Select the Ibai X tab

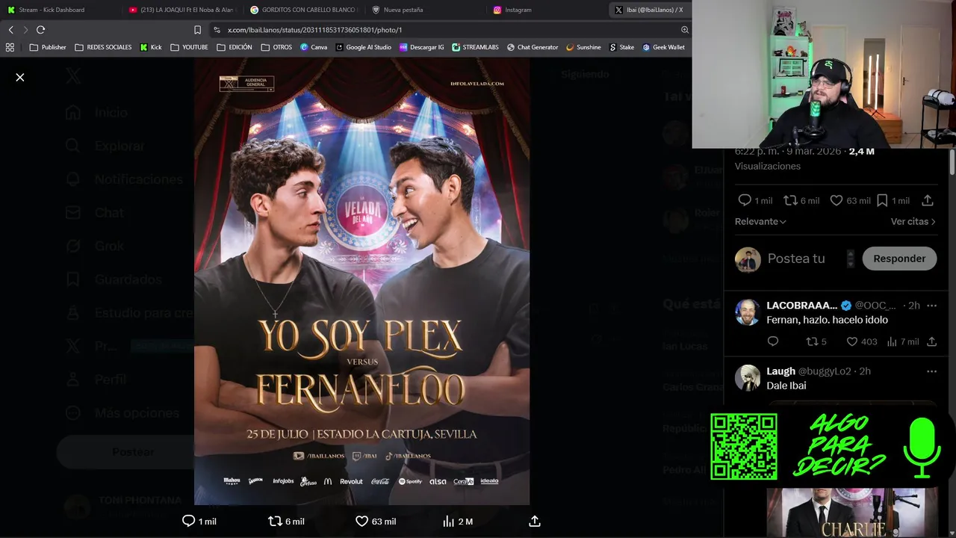pyautogui.click(x=650, y=10)
